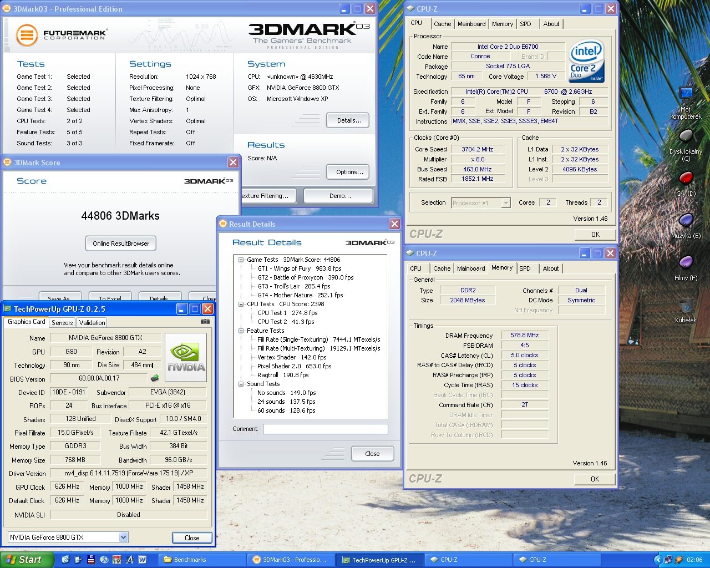Click the GPU-Z screenshot camera icon
Viewport: 710px width, 568px height.
(x=205, y=322)
